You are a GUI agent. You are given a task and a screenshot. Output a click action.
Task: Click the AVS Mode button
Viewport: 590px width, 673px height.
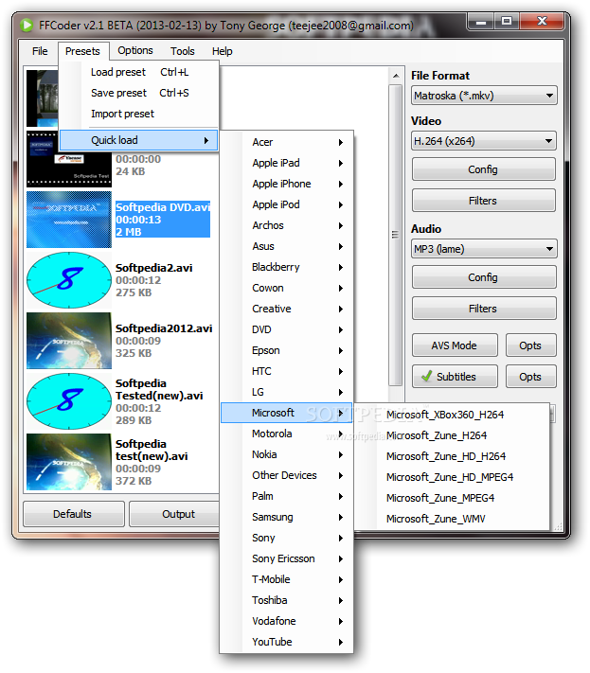(455, 345)
